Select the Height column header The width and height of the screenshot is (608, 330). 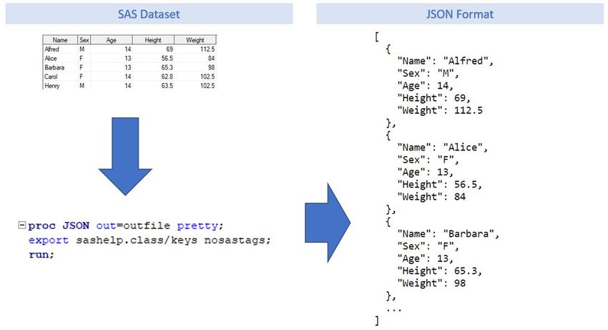pyautogui.click(x=153, y=40)
